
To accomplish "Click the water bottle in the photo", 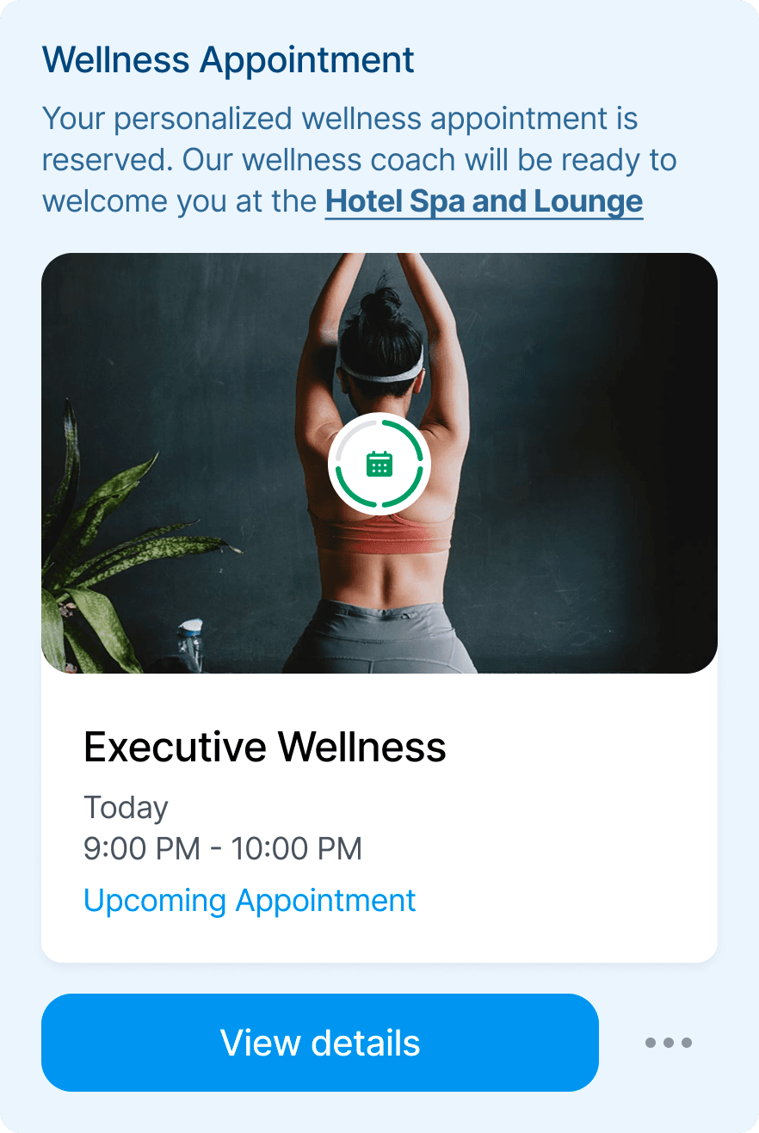I will (189, 643).
